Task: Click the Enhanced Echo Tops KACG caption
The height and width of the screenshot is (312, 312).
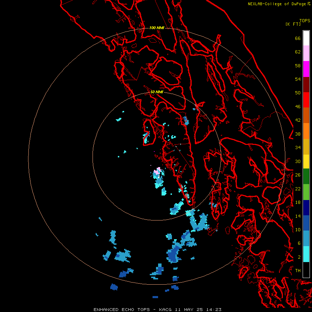Action: (157, 310)
